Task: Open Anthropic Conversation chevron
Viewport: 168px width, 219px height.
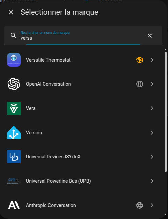Action: pyautogui.click(x=152, y=205)
